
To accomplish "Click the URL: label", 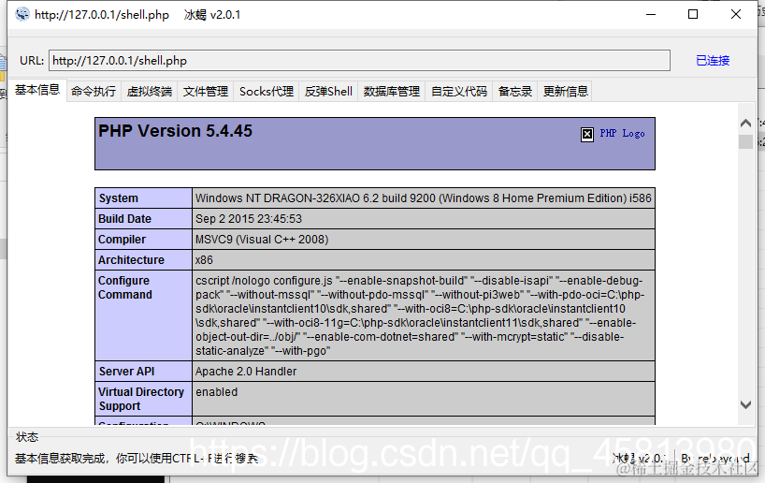I will click(32, 61).
